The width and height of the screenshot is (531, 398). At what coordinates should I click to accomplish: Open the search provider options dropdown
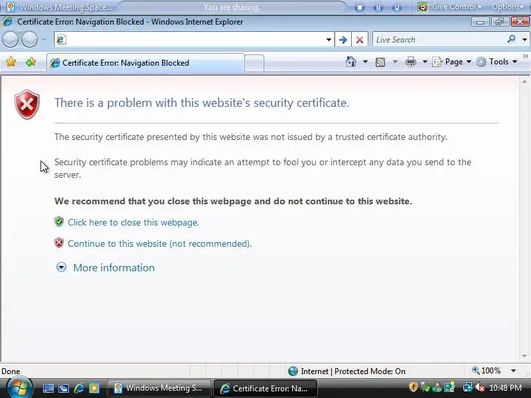pyautogui.click(x=524, y=40)
